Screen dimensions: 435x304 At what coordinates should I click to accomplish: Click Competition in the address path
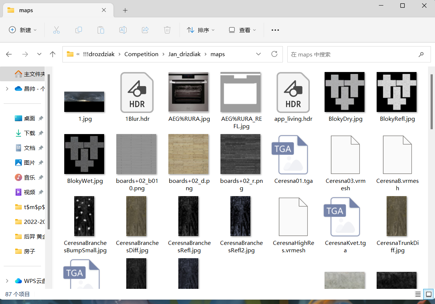(x=141, y=54)
